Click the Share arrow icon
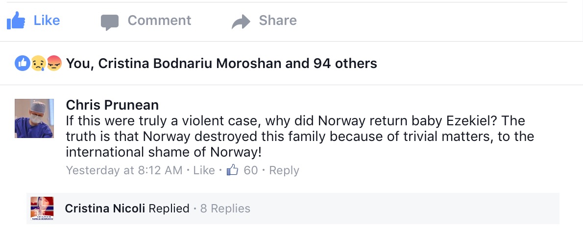 pos(241,22)
